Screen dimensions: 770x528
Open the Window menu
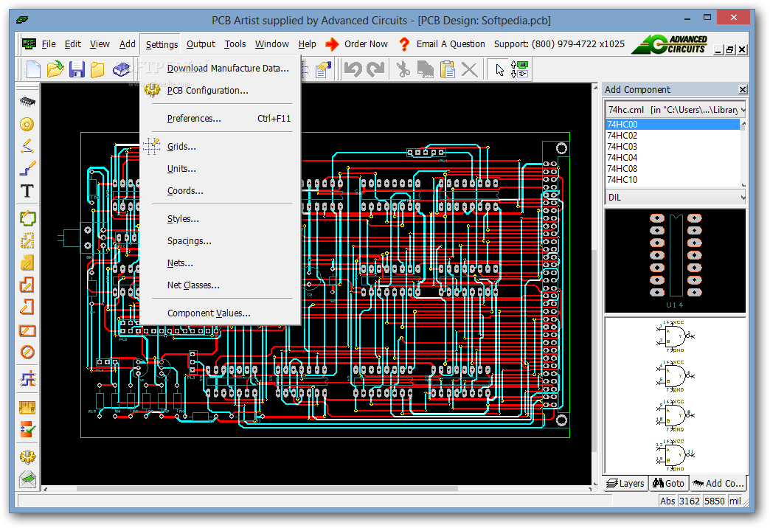271,44
